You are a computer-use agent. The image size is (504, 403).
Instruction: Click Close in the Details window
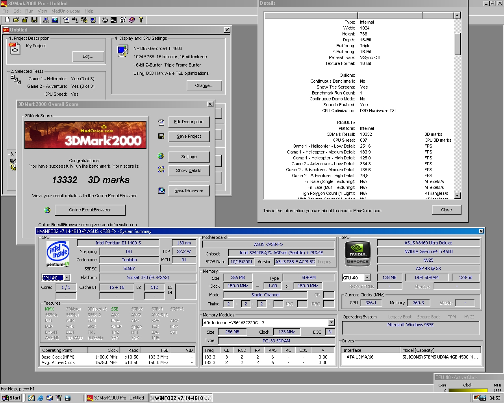pos(447,210)
